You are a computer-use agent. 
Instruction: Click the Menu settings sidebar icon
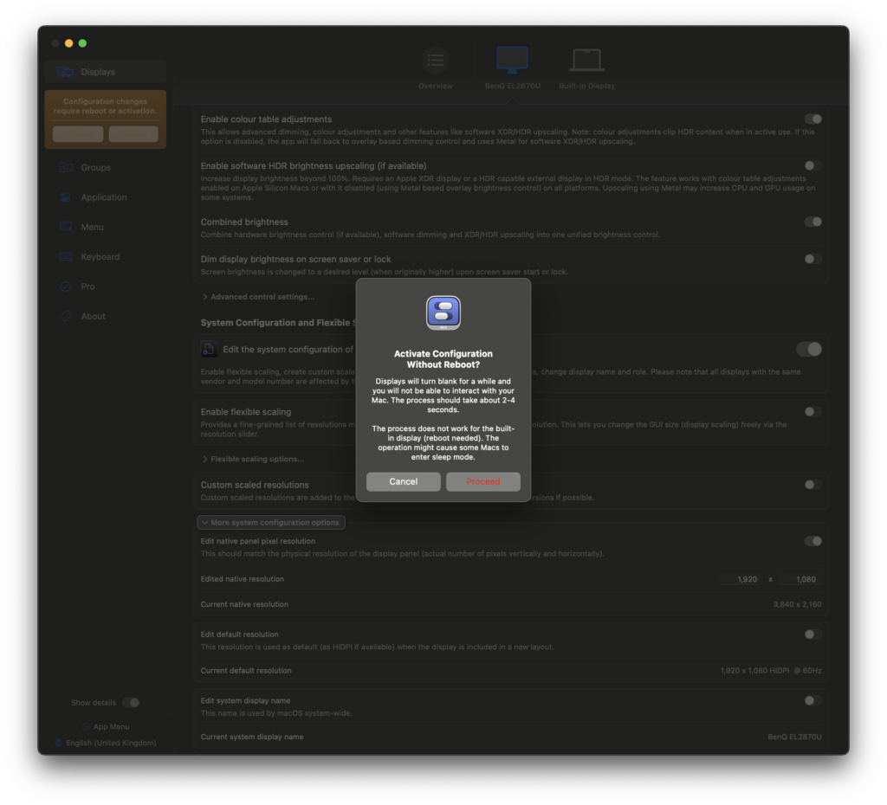66,227
